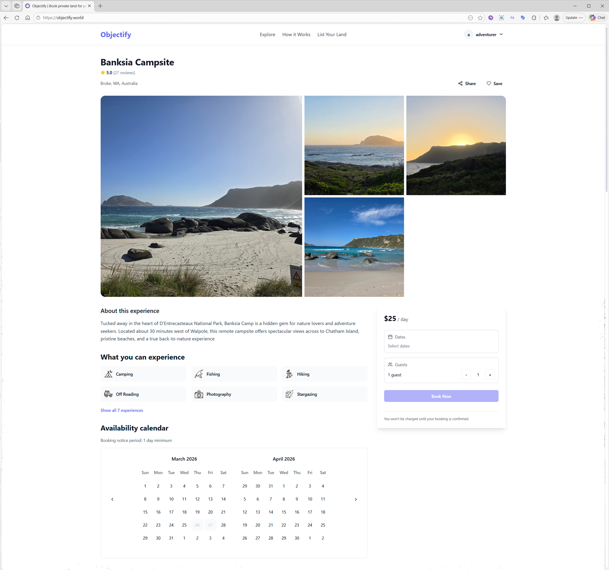Image resolution: width=609 pixels, height=570 pixels.
Task: Choose April 22 on the calendar
Action: [x=284, y=525]
